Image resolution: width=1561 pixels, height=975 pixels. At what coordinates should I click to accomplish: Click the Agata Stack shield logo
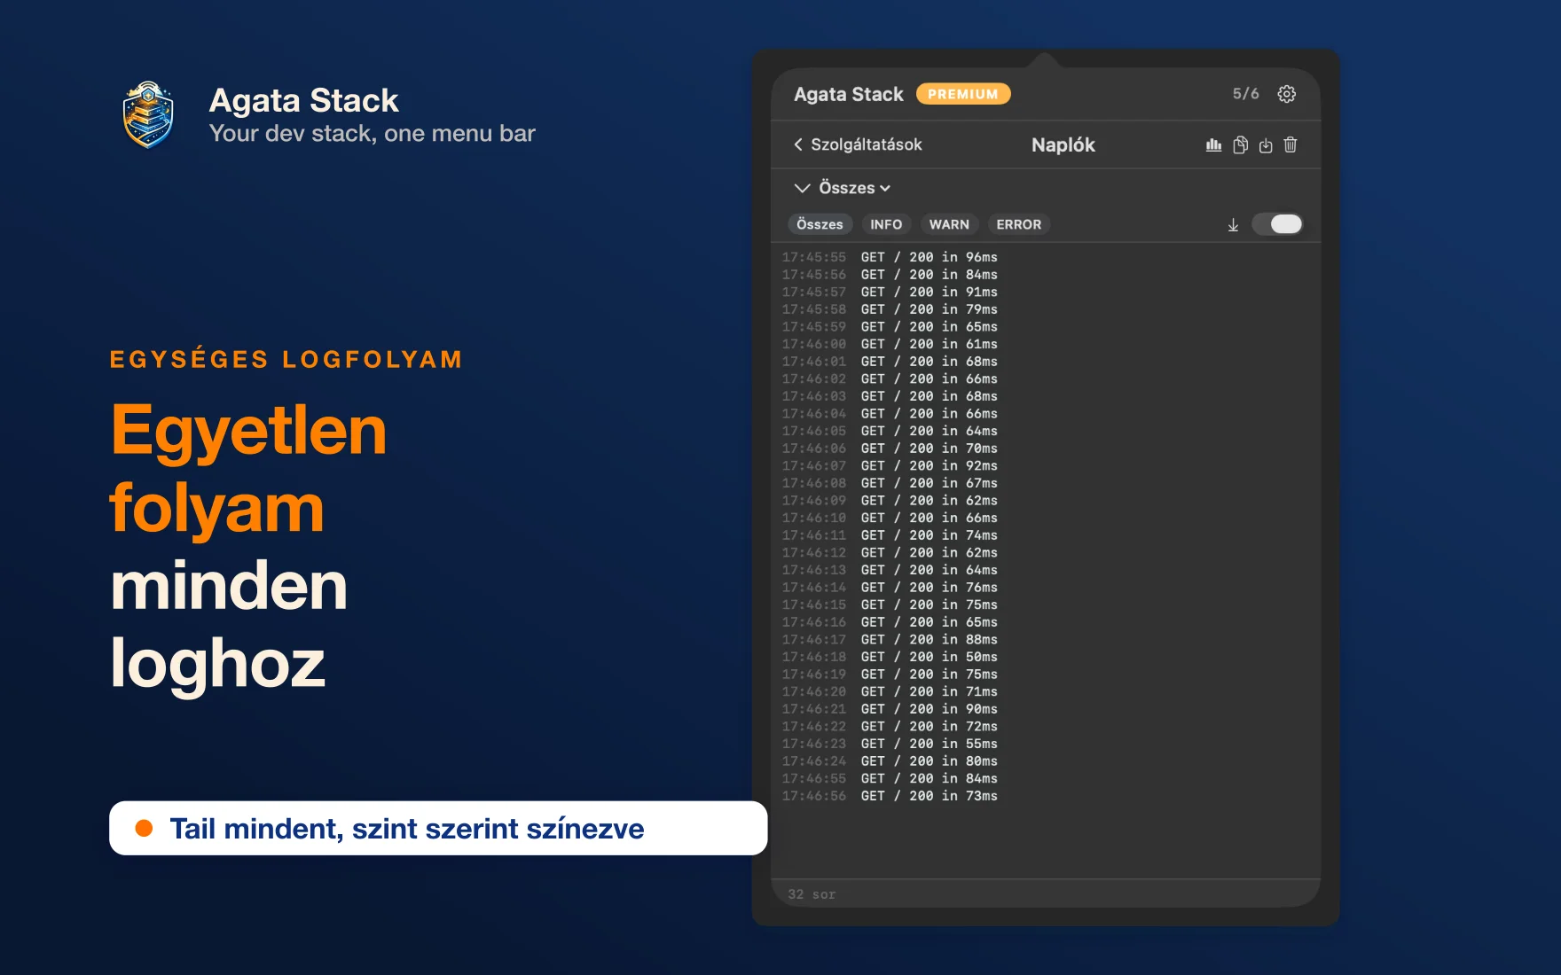pos(148,115)
